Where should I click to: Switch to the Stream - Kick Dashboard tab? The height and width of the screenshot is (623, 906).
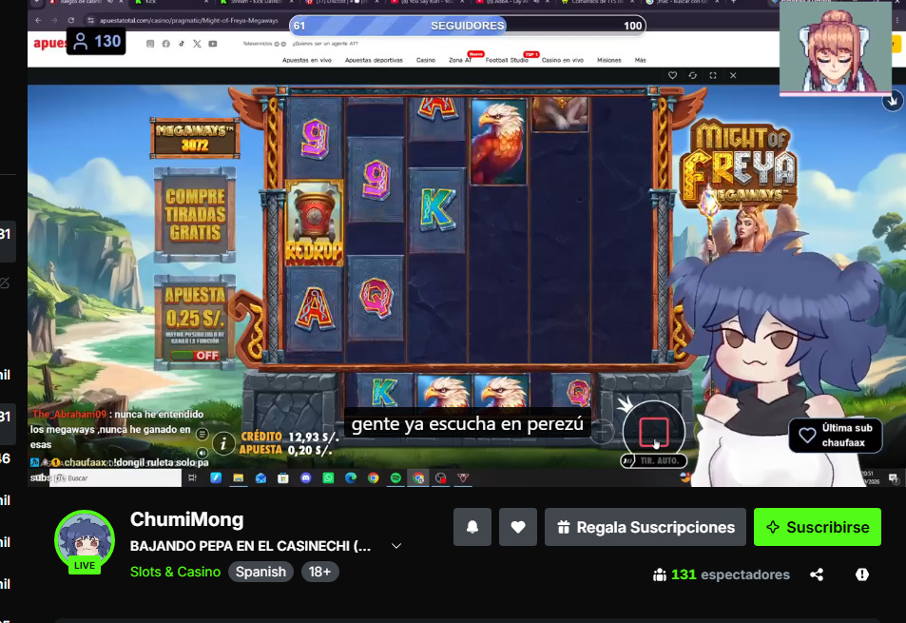257,2
